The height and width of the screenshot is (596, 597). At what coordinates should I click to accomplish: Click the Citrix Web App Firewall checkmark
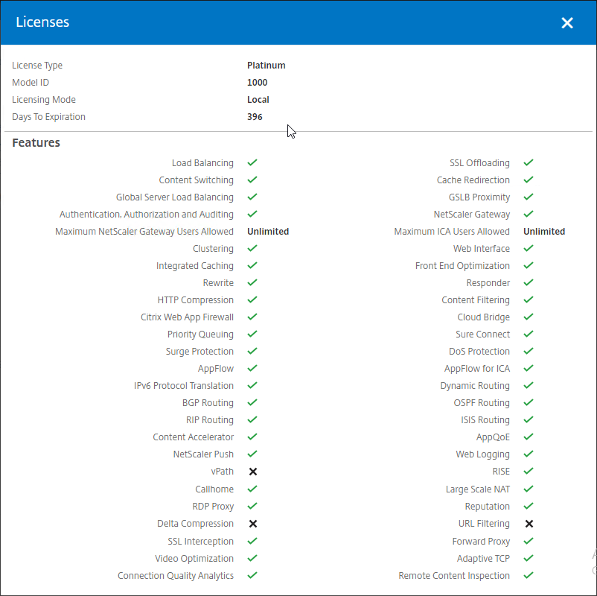point(252,317)
